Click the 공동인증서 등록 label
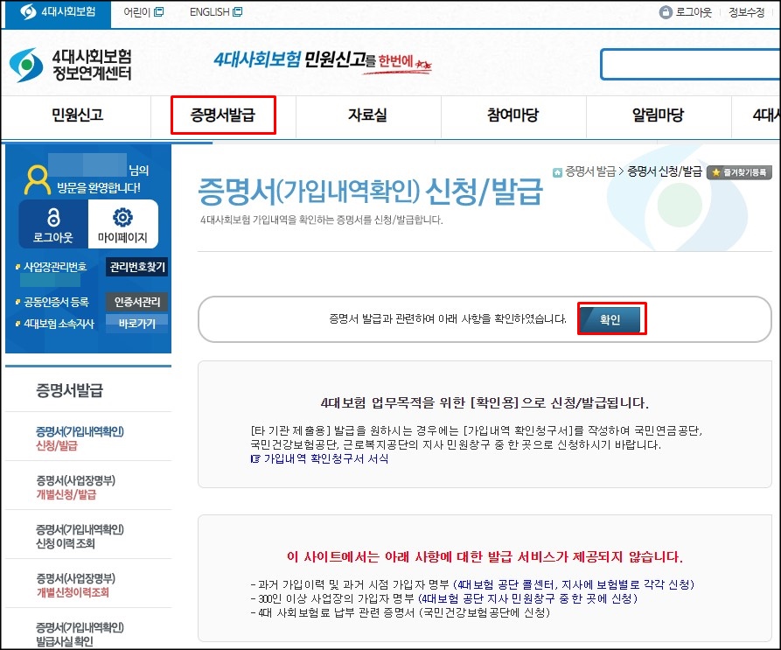The image size is (781, 650). [x=56, y=302]
